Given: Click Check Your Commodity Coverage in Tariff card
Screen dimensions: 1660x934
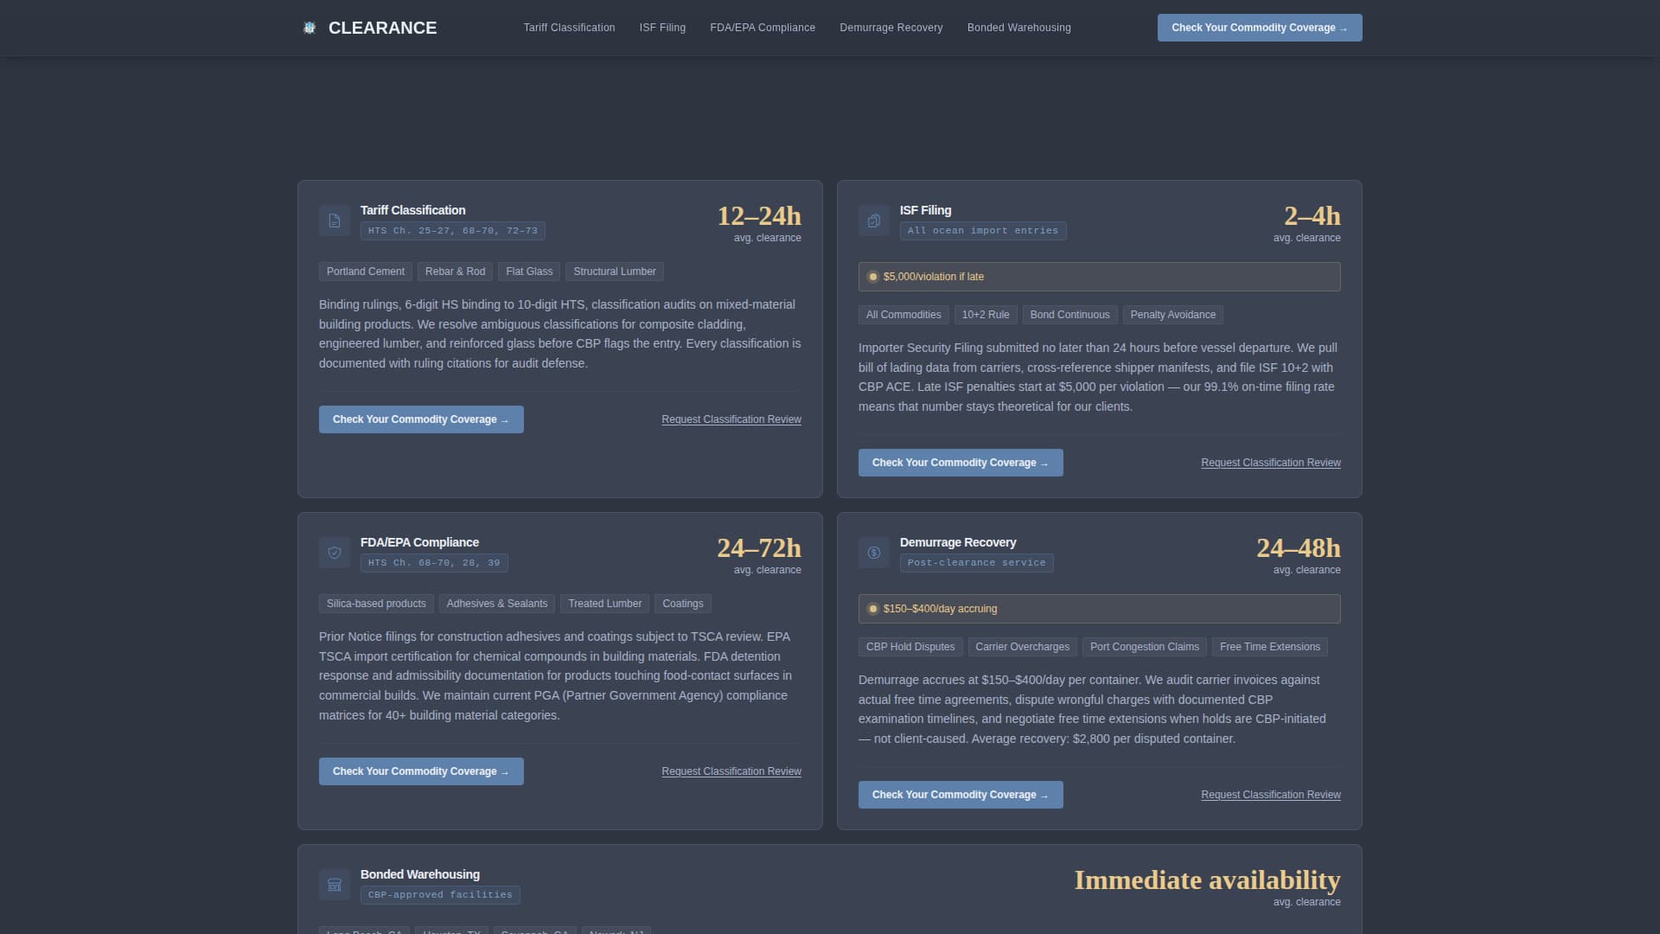Looking at the screenshot, I should coord(421,419).
